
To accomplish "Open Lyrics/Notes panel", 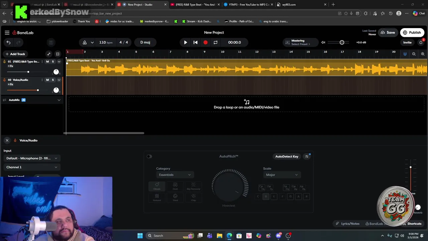I will coord(348,224).
